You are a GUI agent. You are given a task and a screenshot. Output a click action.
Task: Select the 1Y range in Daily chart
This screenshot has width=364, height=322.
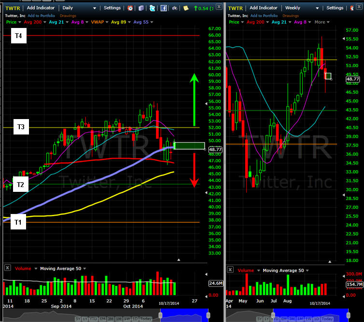point(85,319)
